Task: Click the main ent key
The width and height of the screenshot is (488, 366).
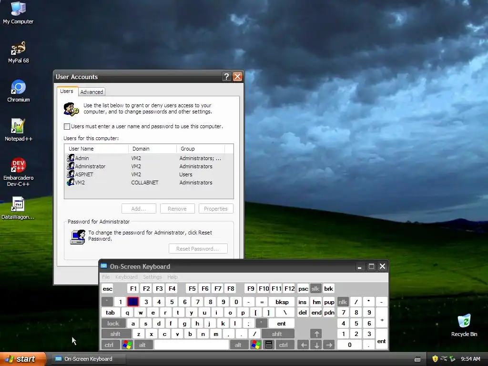Action: click(x=281, y=324)
